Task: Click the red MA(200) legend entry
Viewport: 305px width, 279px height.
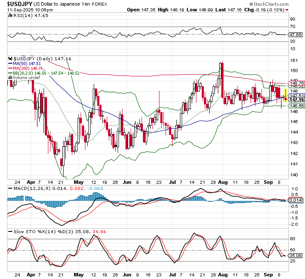Action: click(25, 68)
